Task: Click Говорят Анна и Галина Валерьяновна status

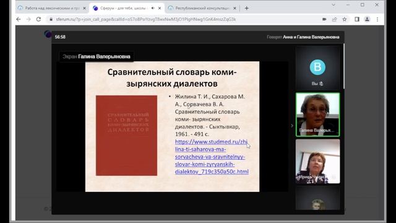Action: coord(303,37)
